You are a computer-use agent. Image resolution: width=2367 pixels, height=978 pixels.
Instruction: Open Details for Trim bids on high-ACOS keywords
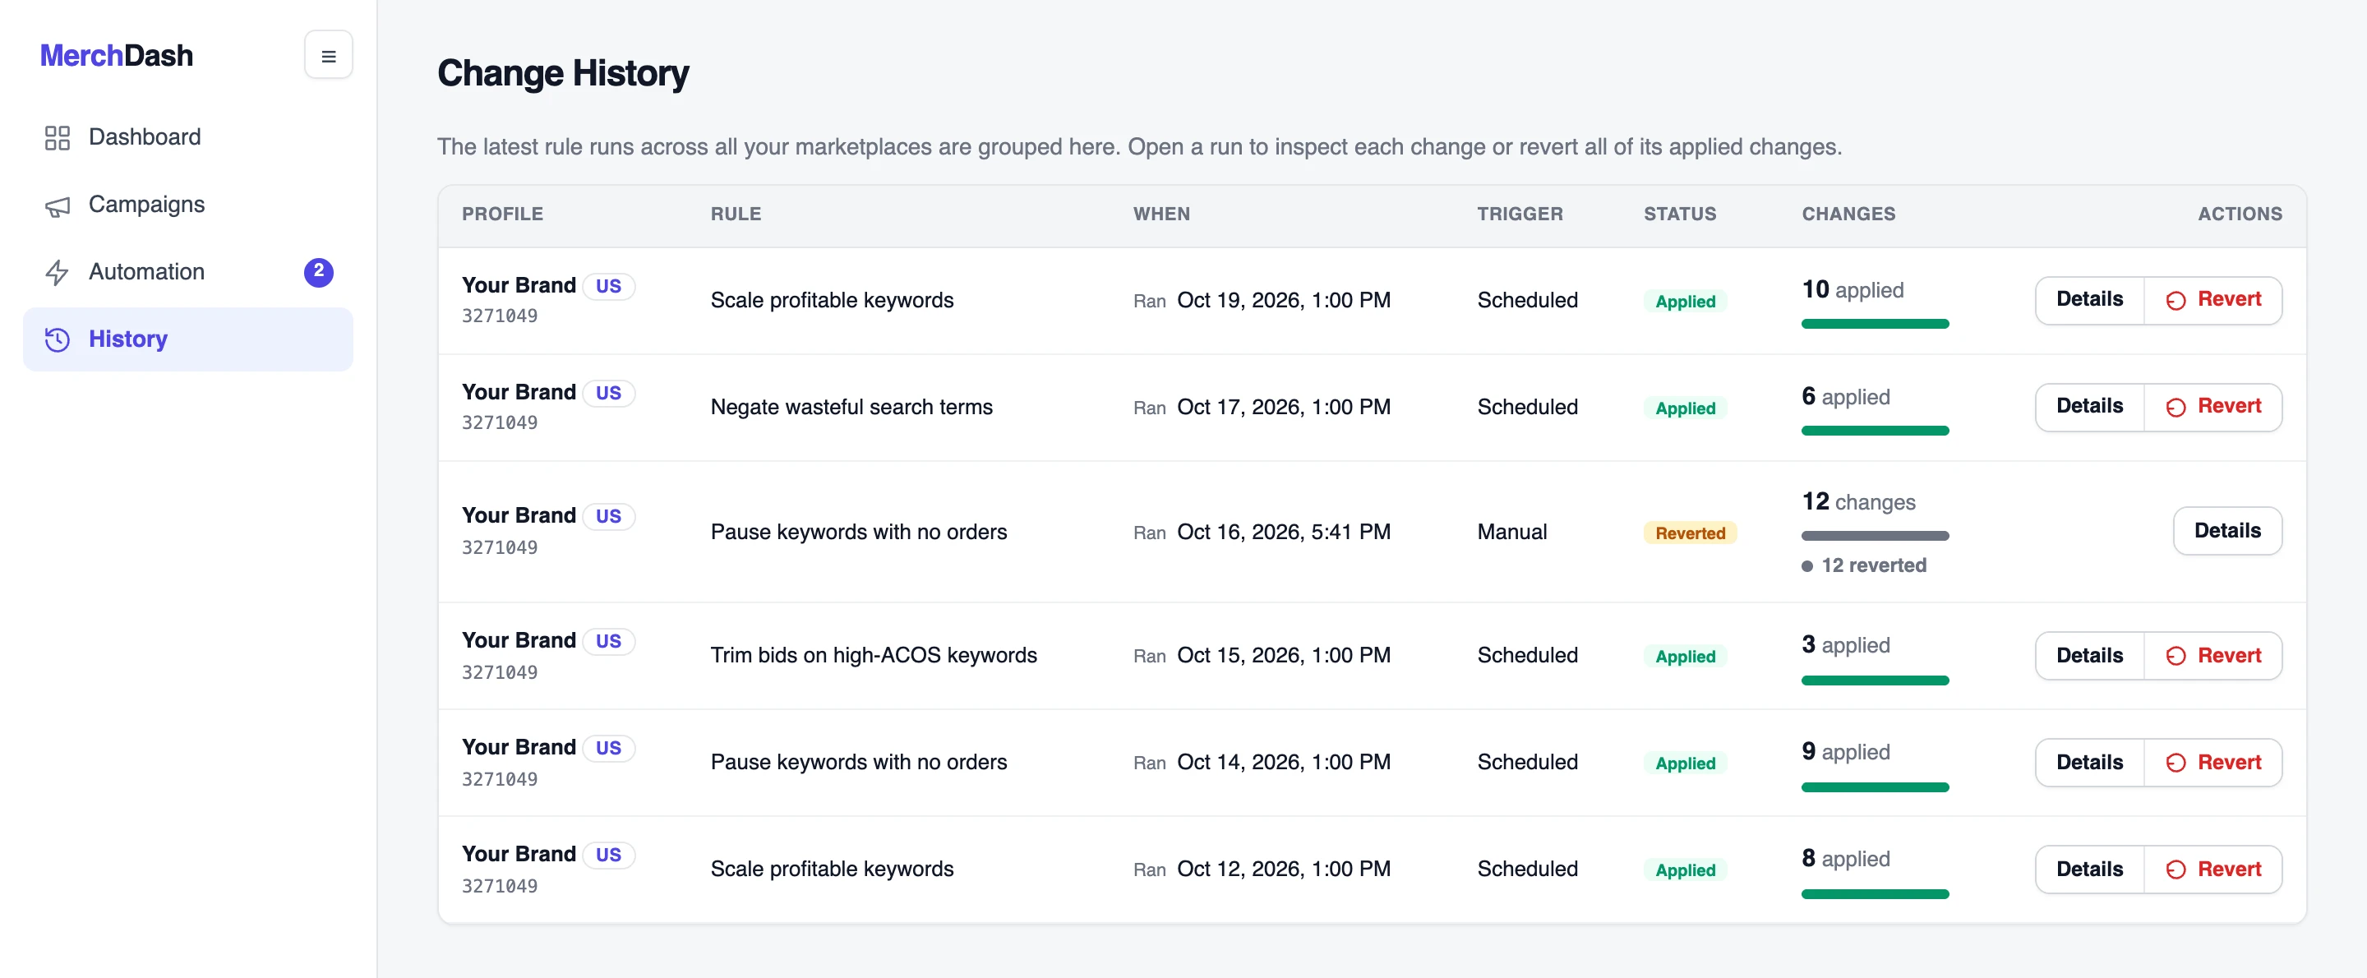[x=2088, y=655]
